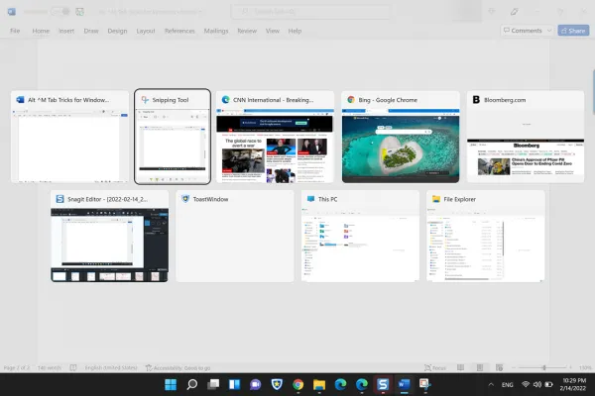This screenshot has width=595, height=396.
Task: Click the Word vertical scrollbar thumb
Action: coord(593,92)
